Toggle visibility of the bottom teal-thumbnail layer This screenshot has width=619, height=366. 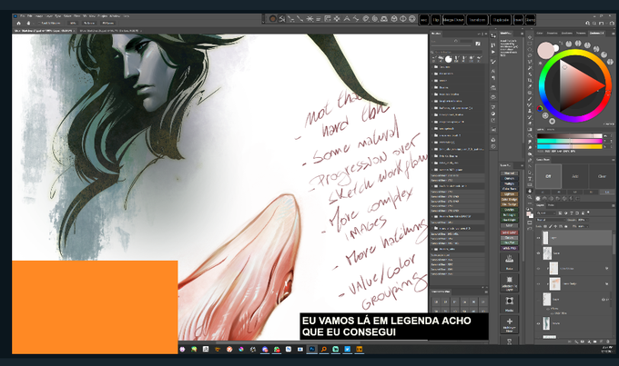coord(539,323)
